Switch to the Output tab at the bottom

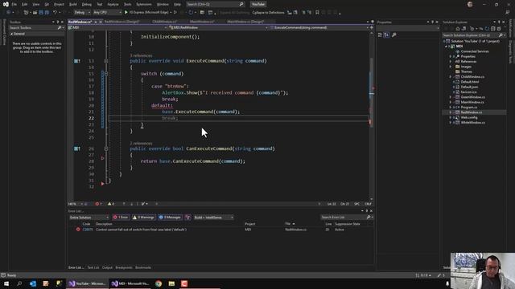[107, 267]
